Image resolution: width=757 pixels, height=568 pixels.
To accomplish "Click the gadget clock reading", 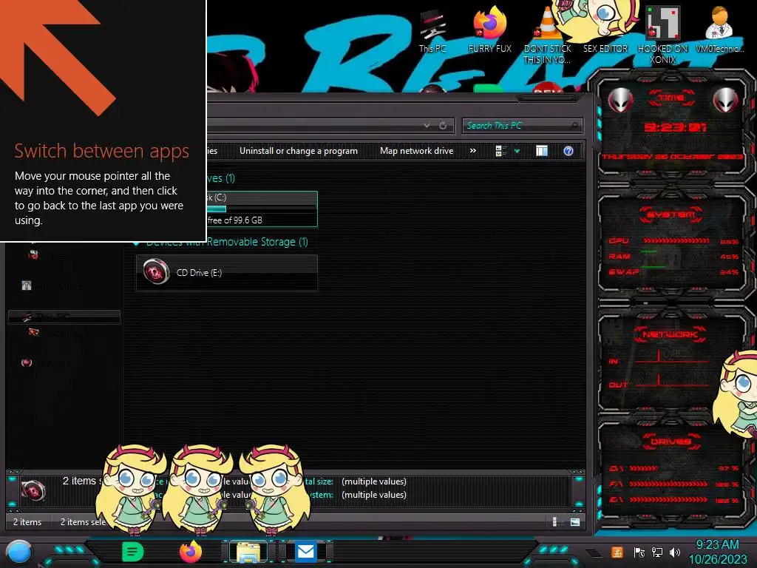I will click(675, 127).
